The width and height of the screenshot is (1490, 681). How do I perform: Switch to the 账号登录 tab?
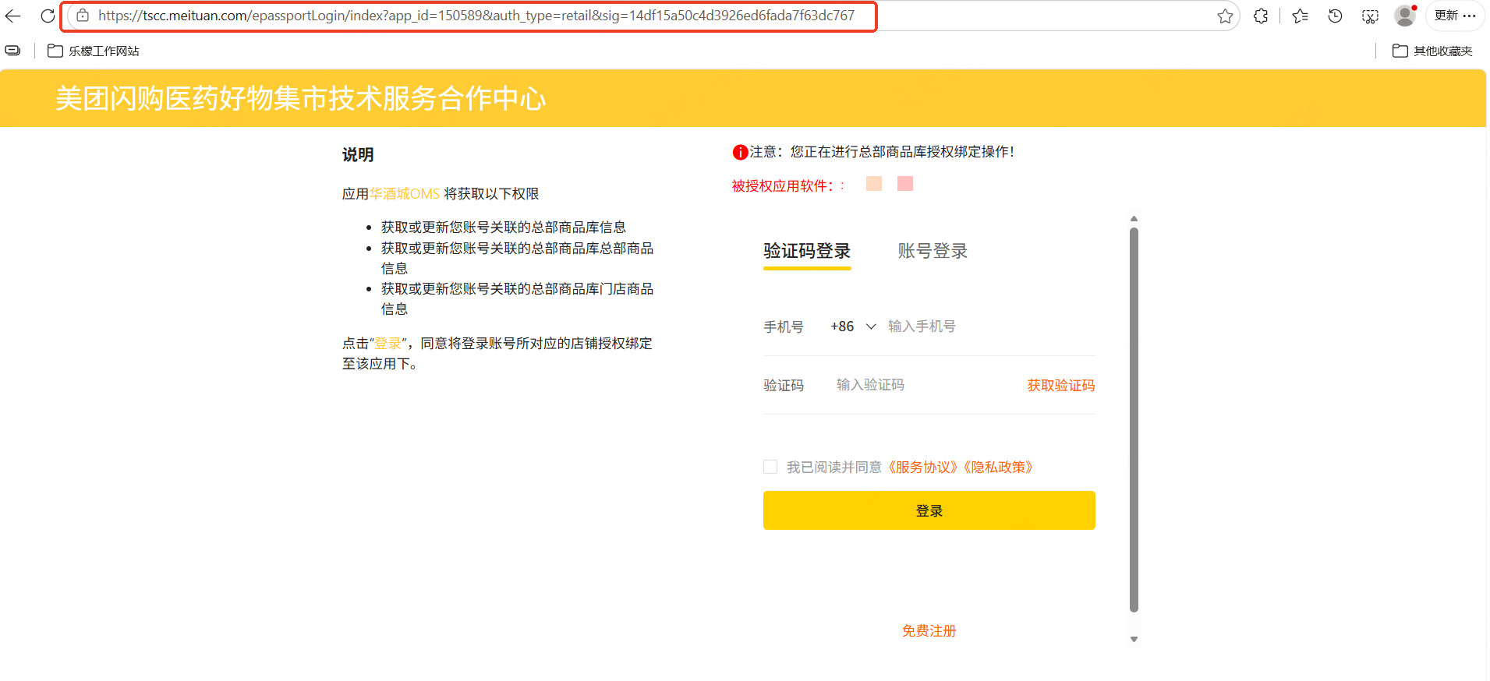tap(933, 251)
